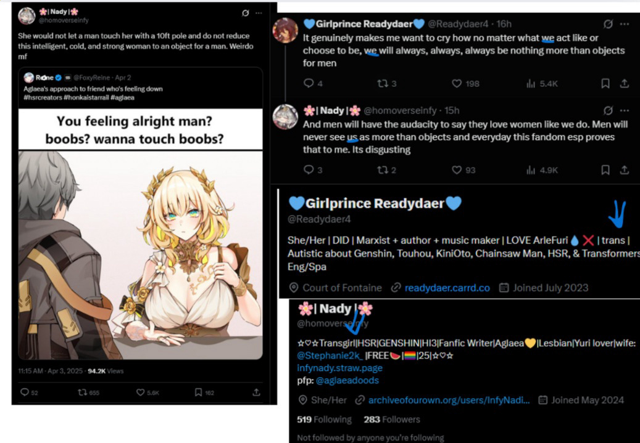Screen dimensions: 640x443
Task: Click the reply icon on Nady's quote tweet
Action: (x=25, y=392)
